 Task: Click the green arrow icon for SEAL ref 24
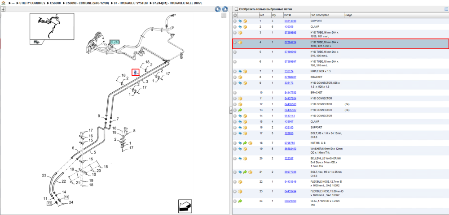240,201
